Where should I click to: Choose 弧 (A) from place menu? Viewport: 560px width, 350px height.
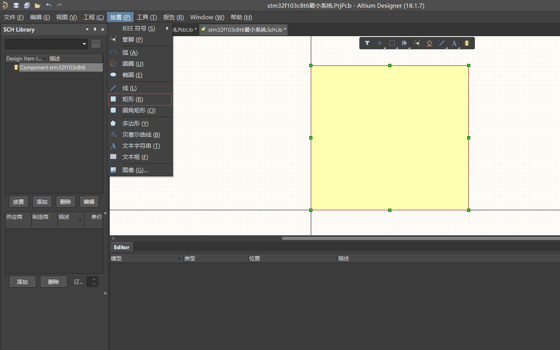[x=139, y=53]
